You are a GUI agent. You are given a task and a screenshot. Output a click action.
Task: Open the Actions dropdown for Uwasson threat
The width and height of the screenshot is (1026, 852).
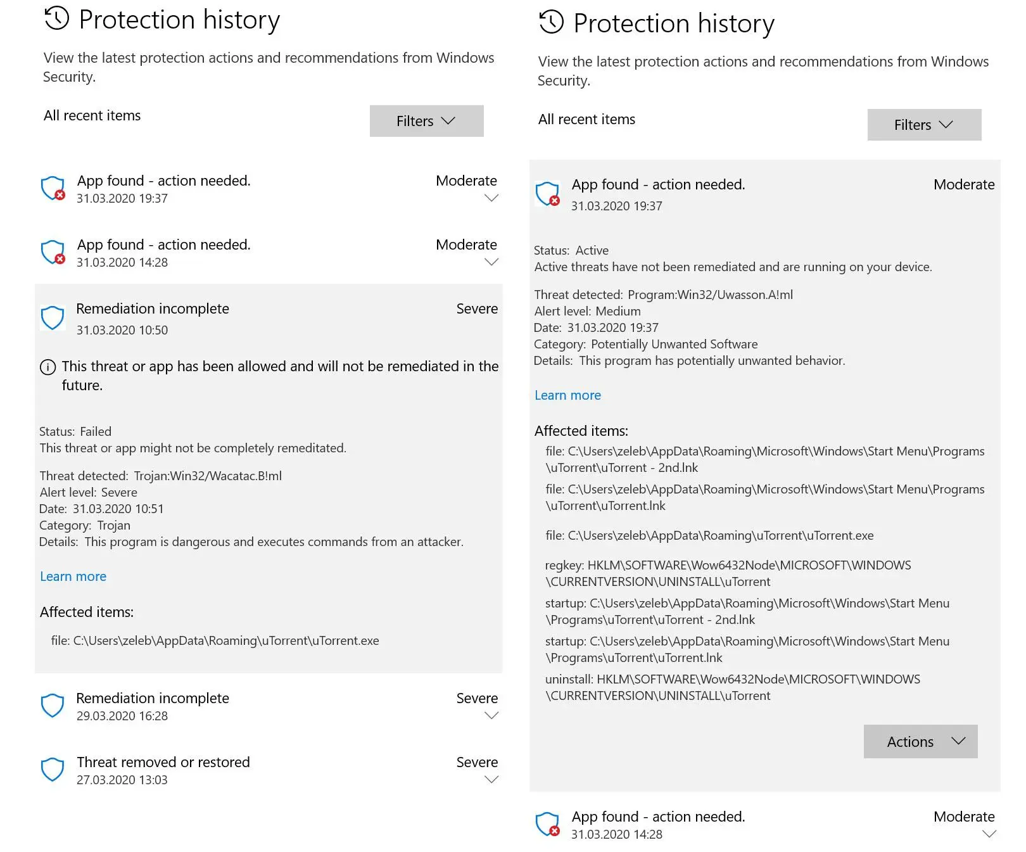click(x=920, y=742)
